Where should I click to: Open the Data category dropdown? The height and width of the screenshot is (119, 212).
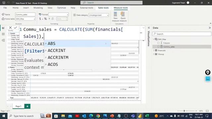(99, 15)
